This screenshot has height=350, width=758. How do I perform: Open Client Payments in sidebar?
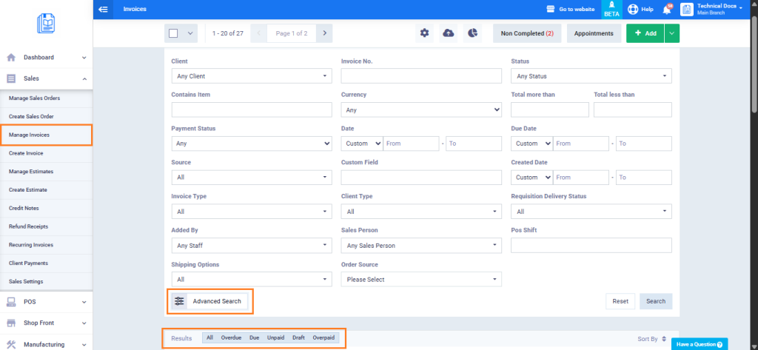(x=29, y=263)
